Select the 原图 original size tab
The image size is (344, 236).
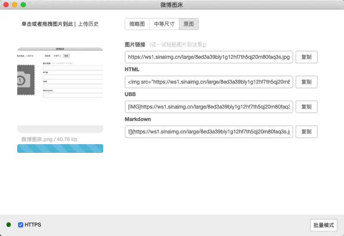[189, 24]
